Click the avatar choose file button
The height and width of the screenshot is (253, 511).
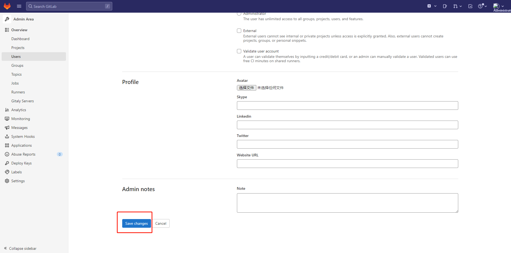click(246, 88)
